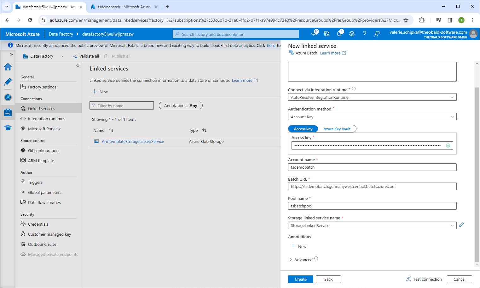
Task: Add New linked service with plus
Action: pyautogui.click(x=100, y=92)
